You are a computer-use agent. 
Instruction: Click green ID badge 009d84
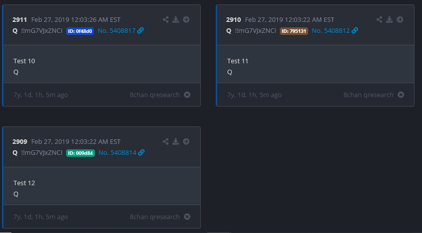[x=81, y=153]
